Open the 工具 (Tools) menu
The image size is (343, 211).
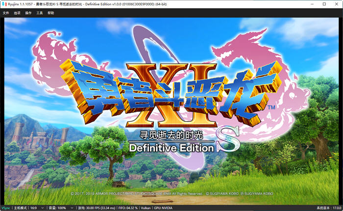click(39, 13)
